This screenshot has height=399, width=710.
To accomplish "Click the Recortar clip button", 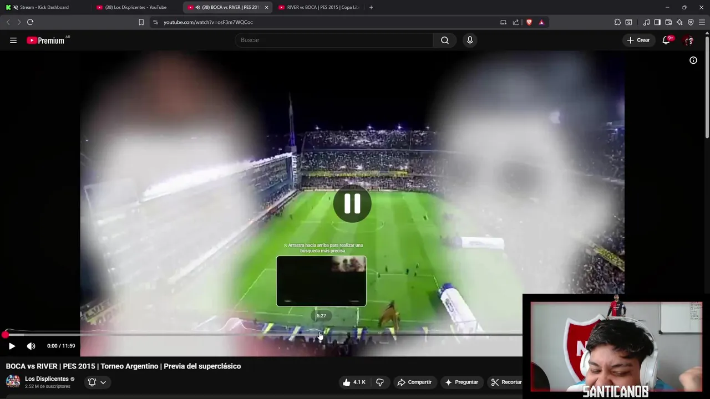I will [506, 382].
